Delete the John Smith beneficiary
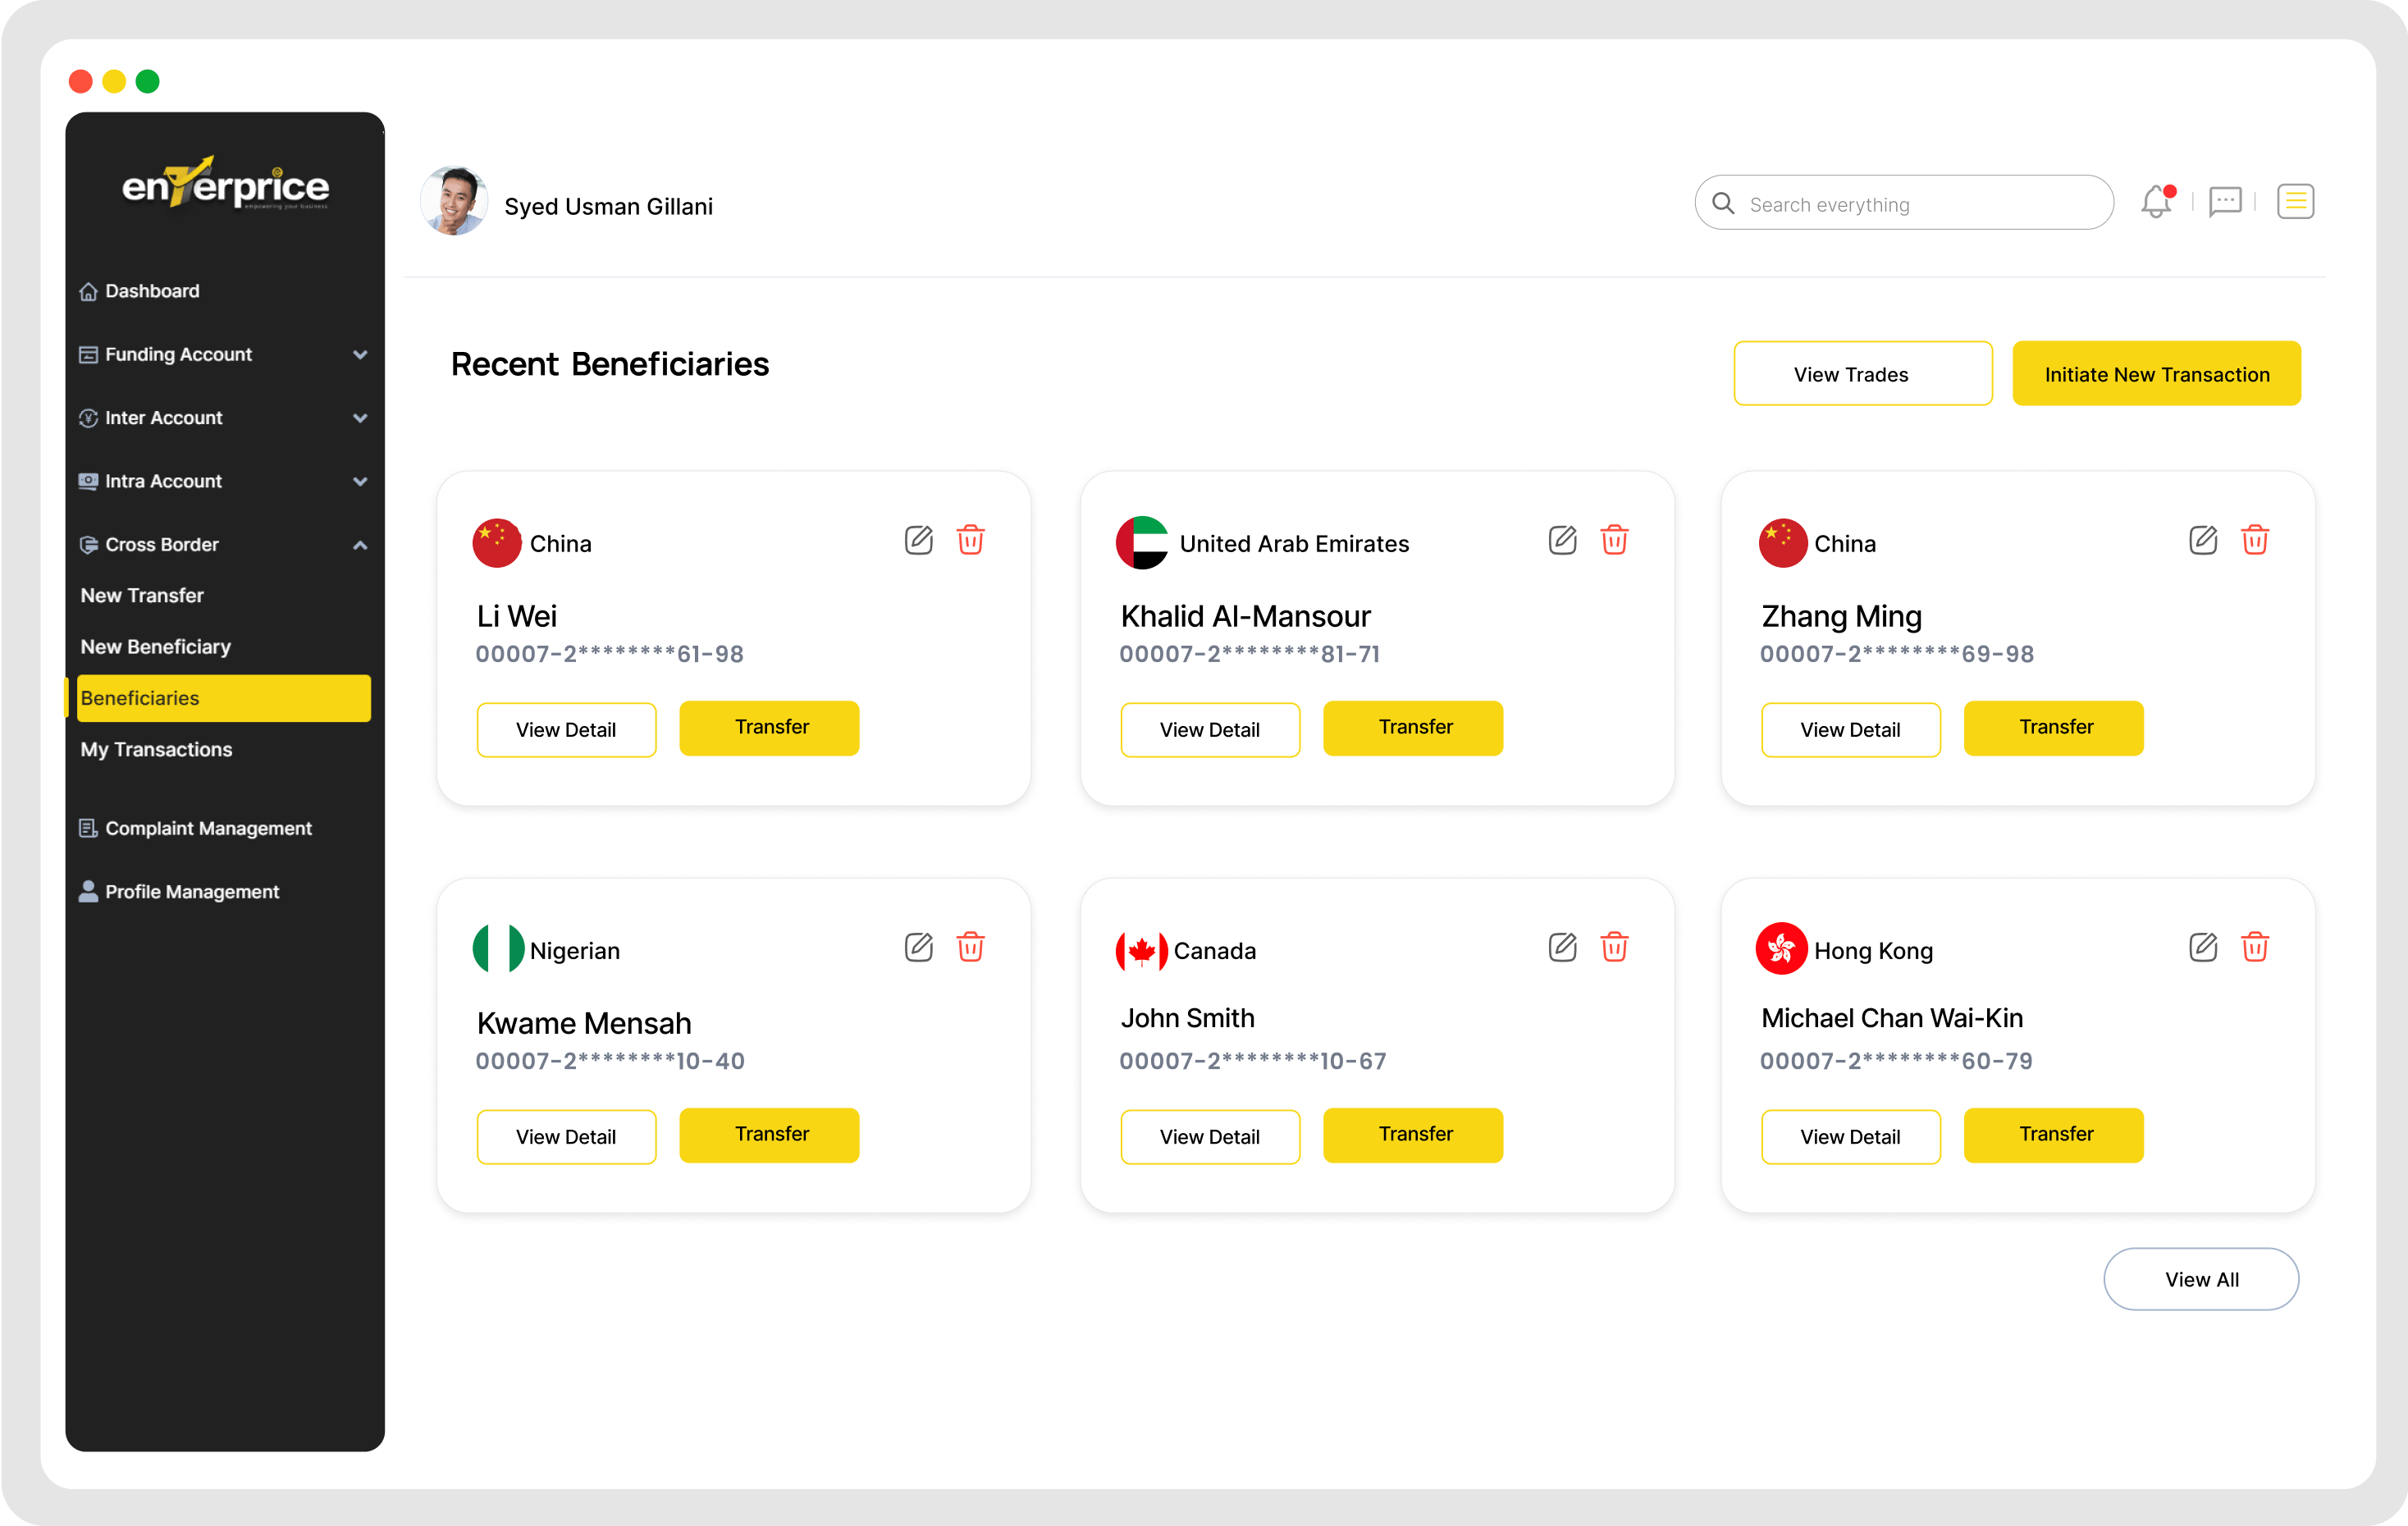This screenshot has height=1526, width=2408. [x=1614, y=947]
